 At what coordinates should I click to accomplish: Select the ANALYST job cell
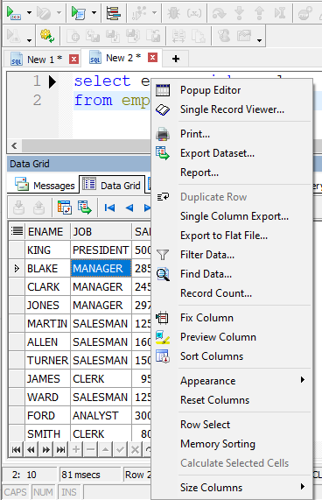pos(101,415)
